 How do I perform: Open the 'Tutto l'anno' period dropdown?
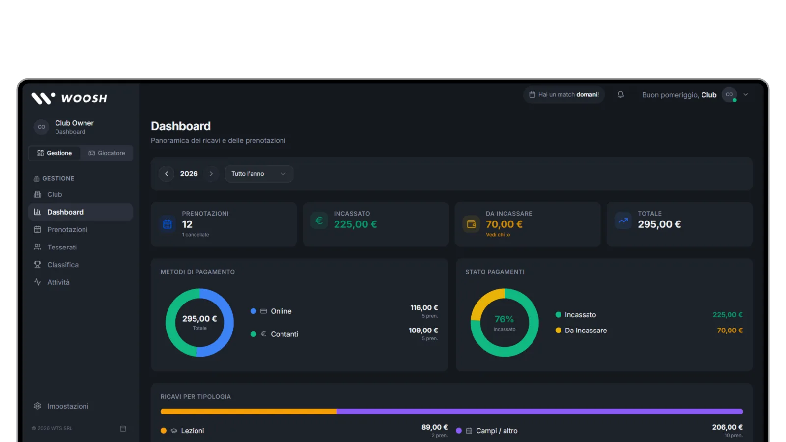[259, 174]
